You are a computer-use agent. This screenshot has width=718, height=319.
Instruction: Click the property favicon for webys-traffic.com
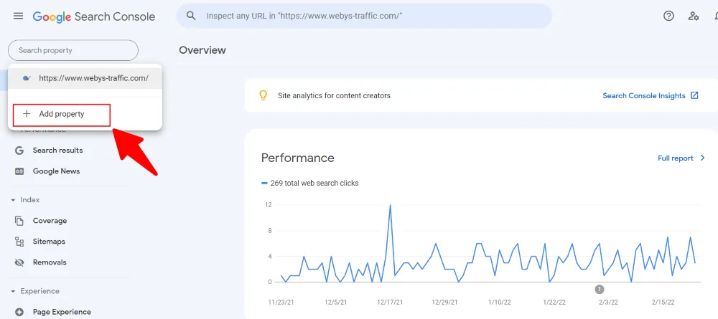click(x=27, y=78)
